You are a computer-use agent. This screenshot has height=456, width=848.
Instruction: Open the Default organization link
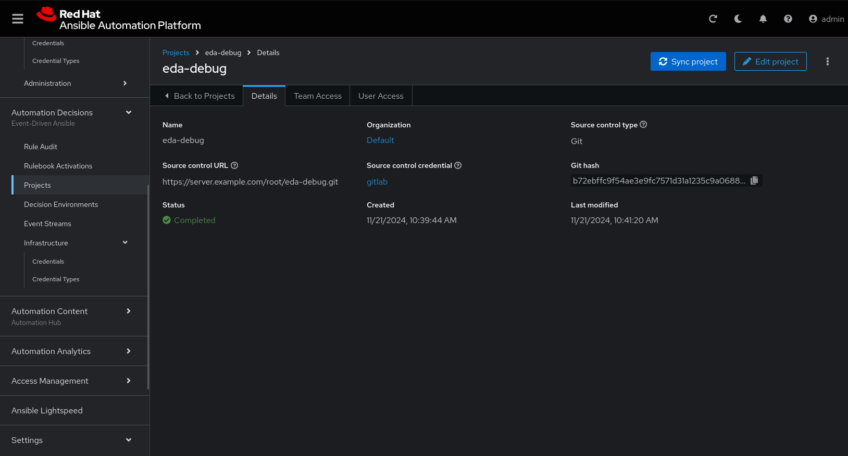click(x=380, y=140)
